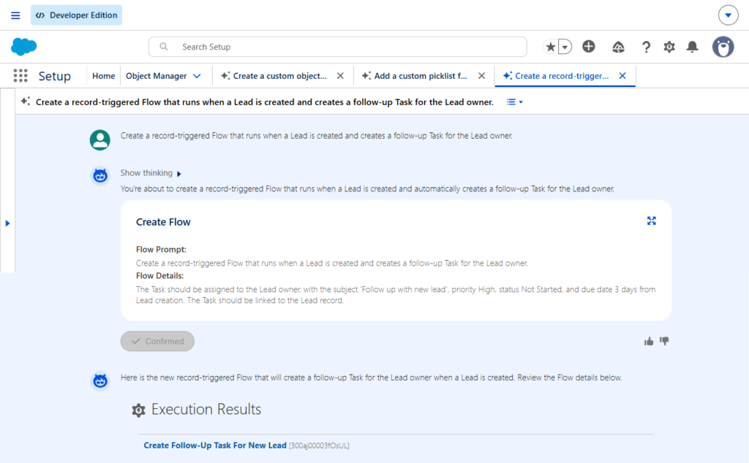Open the Global Actions plus icon

tap(589, 46)
